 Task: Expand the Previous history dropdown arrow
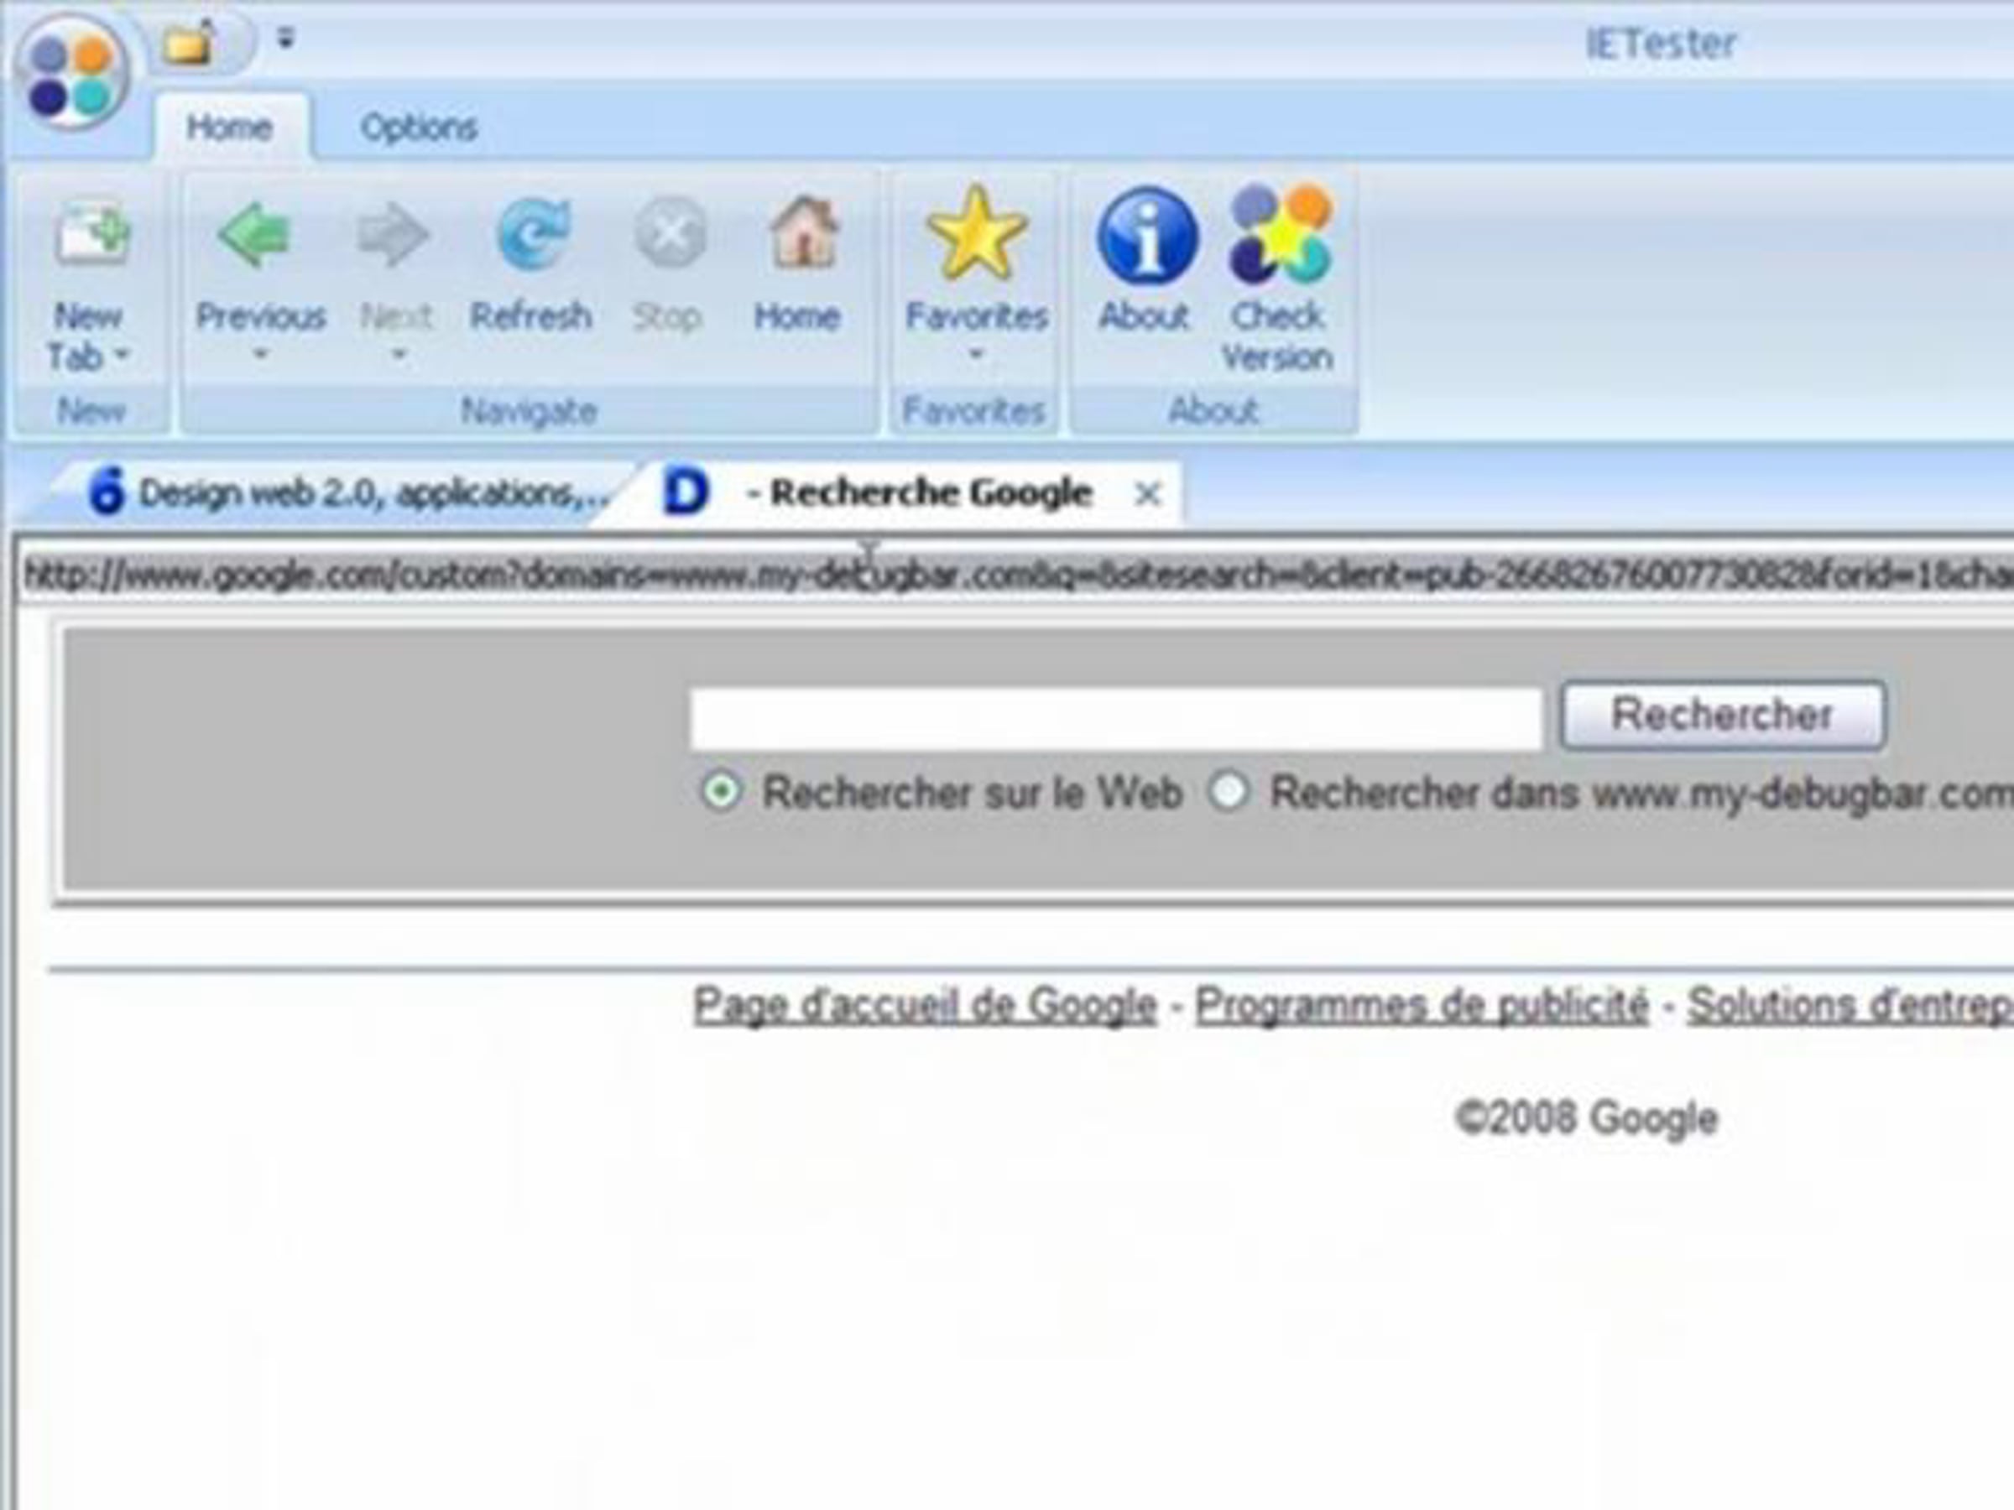coord(260,353)
